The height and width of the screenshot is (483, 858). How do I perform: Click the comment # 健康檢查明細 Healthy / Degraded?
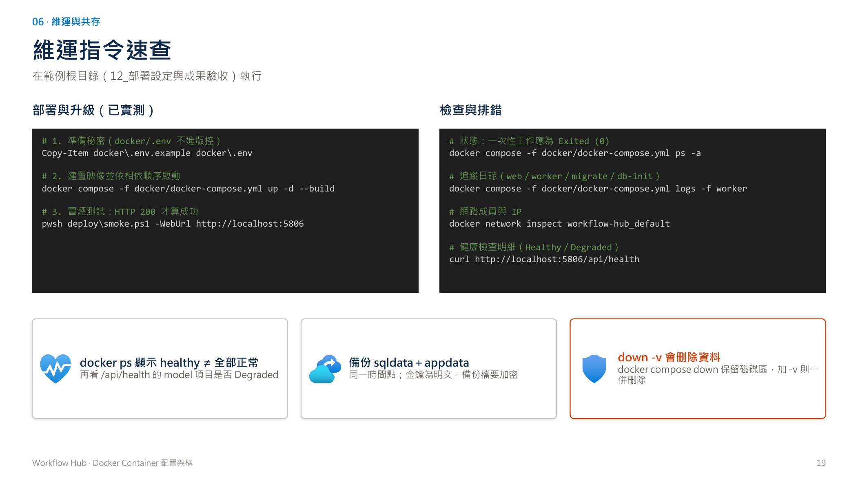tap(534, 247)
